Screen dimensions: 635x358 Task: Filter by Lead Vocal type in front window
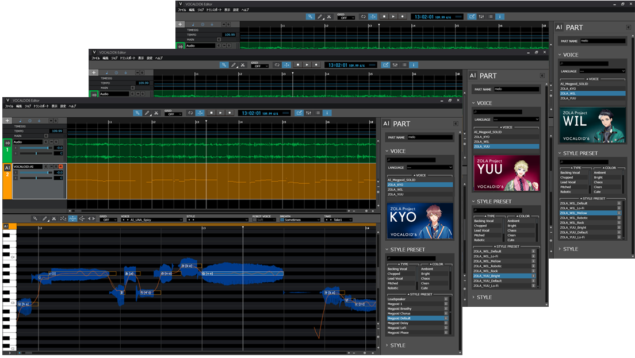click(401, 279)
